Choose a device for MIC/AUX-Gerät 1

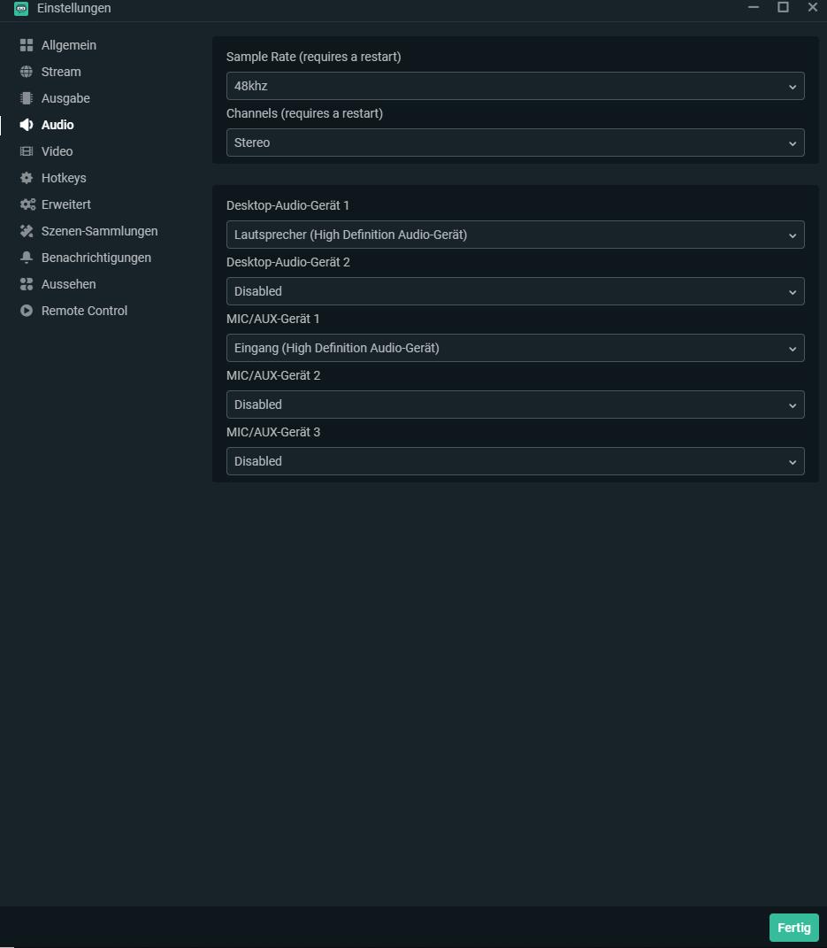(x=515, y=348)
